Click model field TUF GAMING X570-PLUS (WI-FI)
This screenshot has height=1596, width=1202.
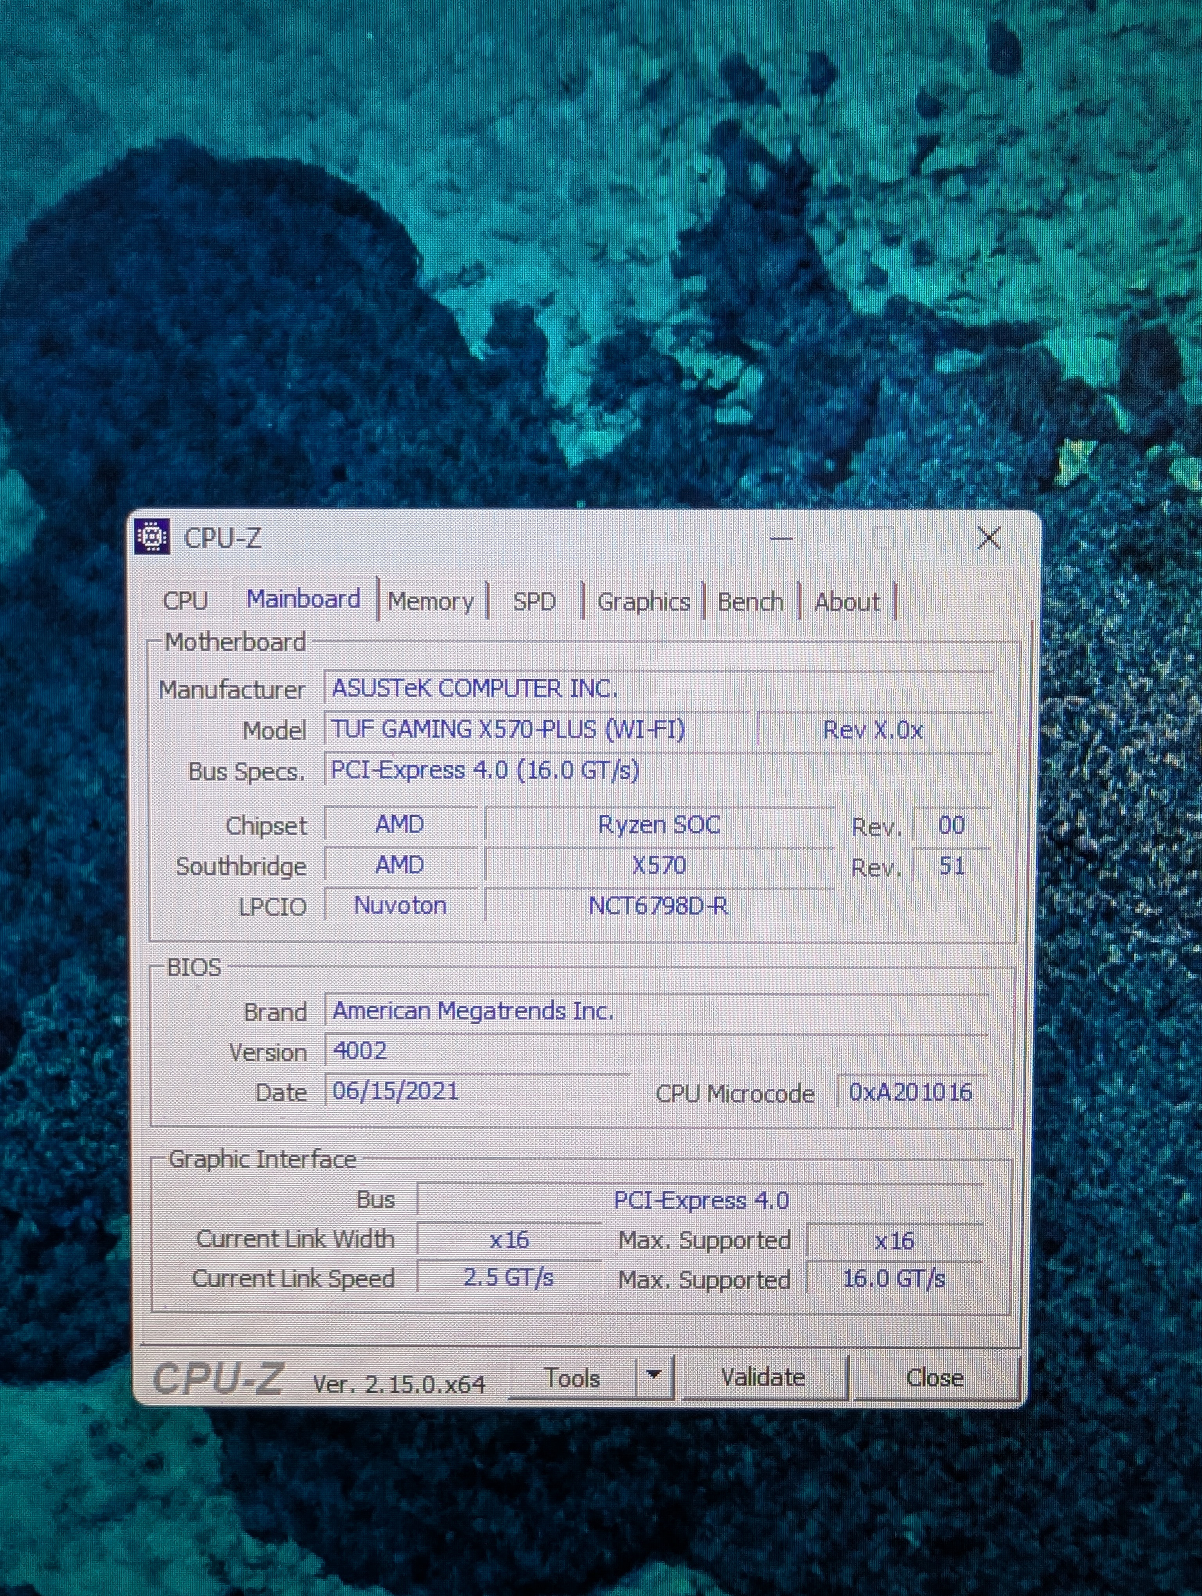[536, 730]
